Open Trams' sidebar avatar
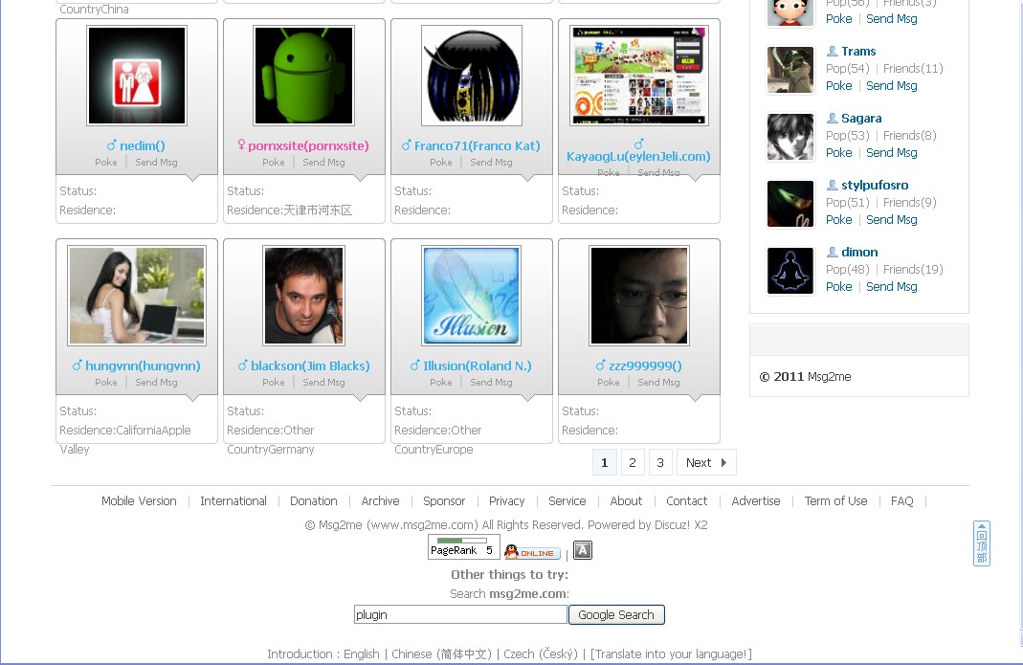 coord(790,70)
